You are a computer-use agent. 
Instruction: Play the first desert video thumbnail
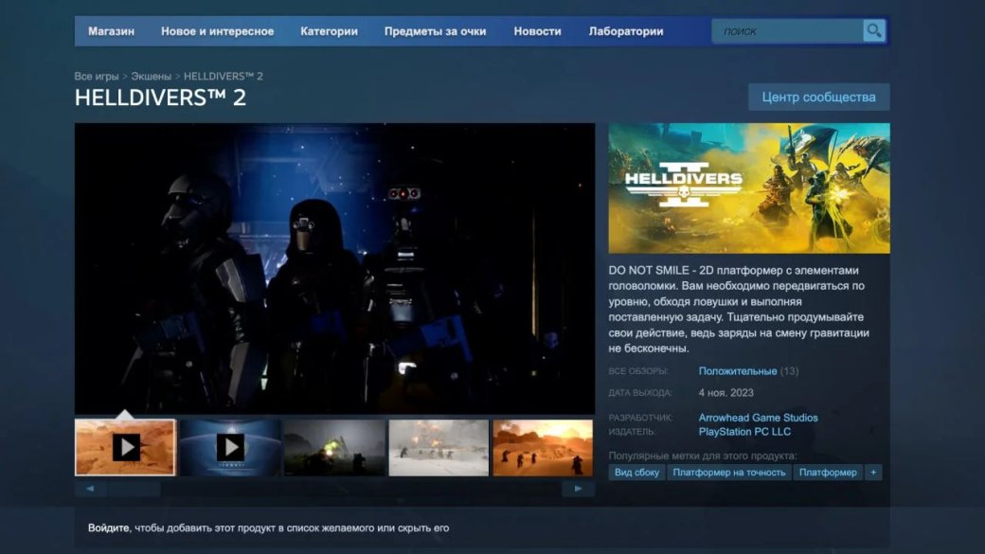[125, 448]
